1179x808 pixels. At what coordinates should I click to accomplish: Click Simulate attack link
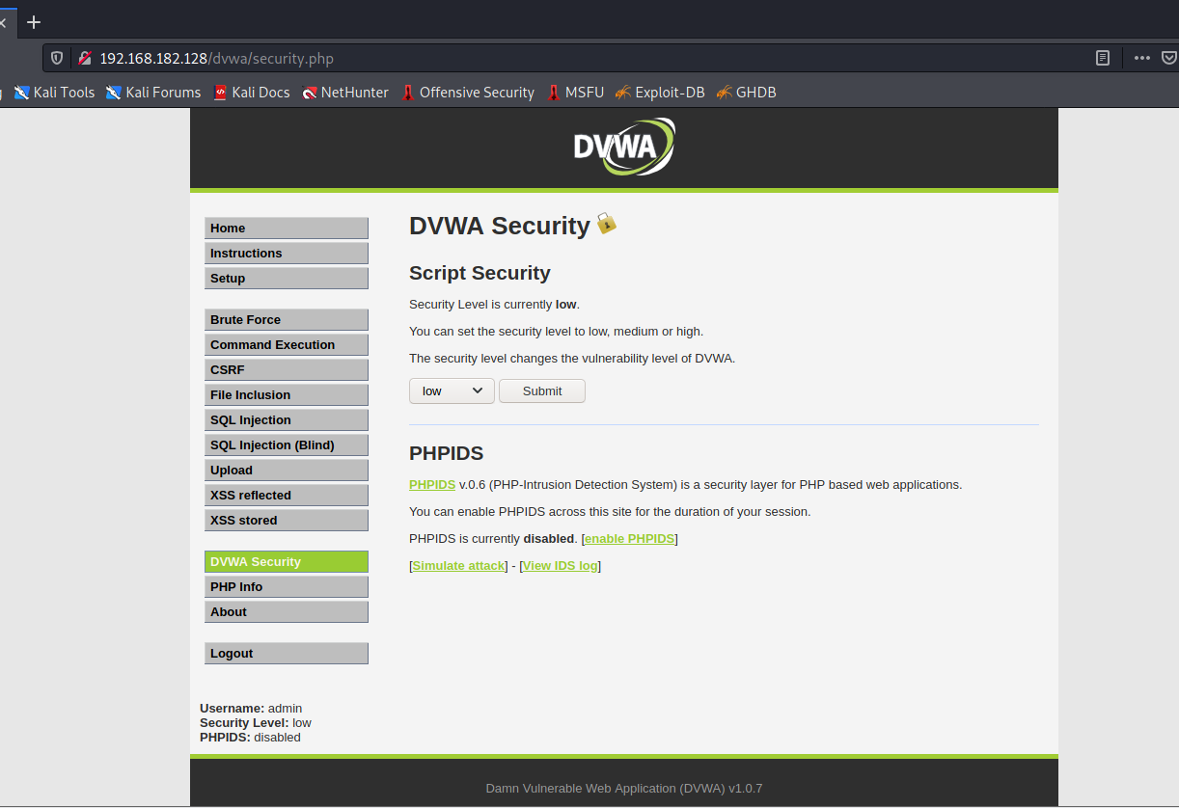[x=458, y=565]
